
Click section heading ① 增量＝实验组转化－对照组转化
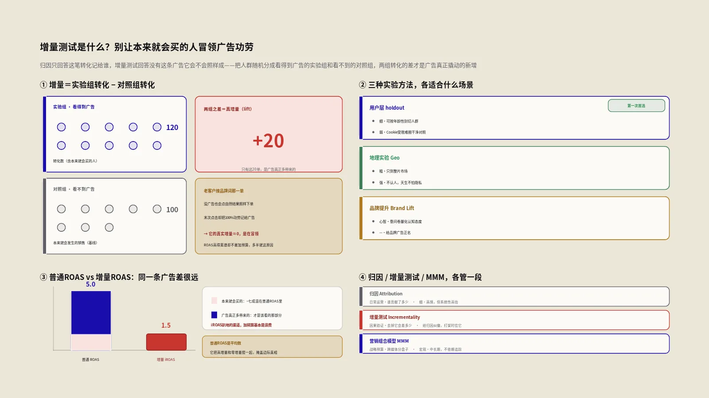pyautogui.click(x=97, y=85)
